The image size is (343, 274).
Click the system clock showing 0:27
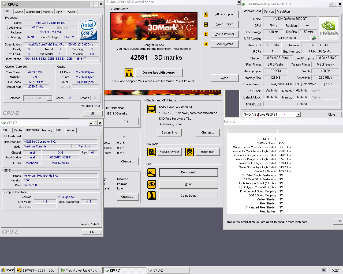(x=335, y=270)
